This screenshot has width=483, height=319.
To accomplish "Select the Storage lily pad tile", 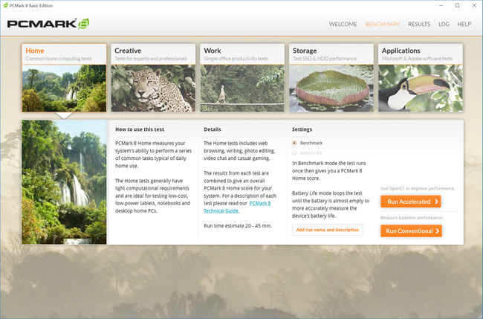I will tap(331, 77).
